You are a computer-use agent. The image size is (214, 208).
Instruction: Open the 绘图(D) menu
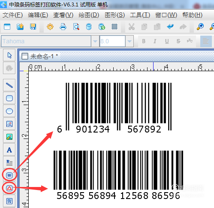coord(89,15)
